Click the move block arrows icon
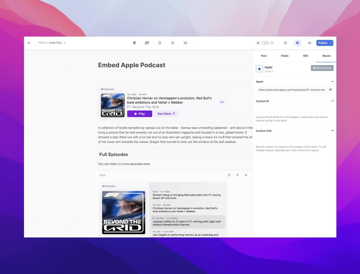Image resolution: width=360 pixels, height=274 pixels. [246, 175]
